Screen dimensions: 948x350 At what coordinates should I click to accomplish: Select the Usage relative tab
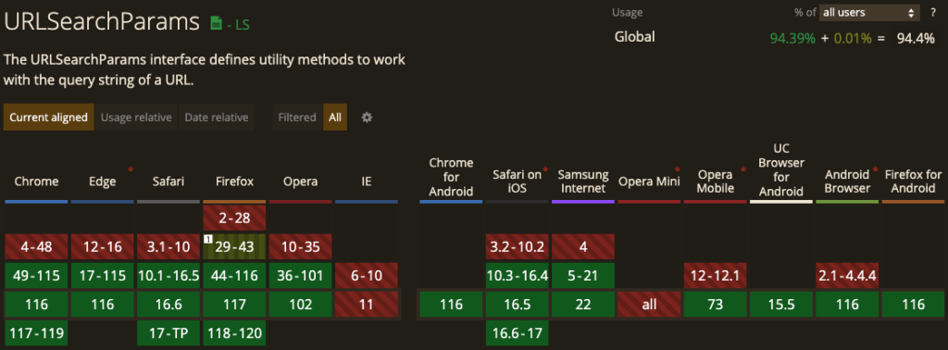136,118
